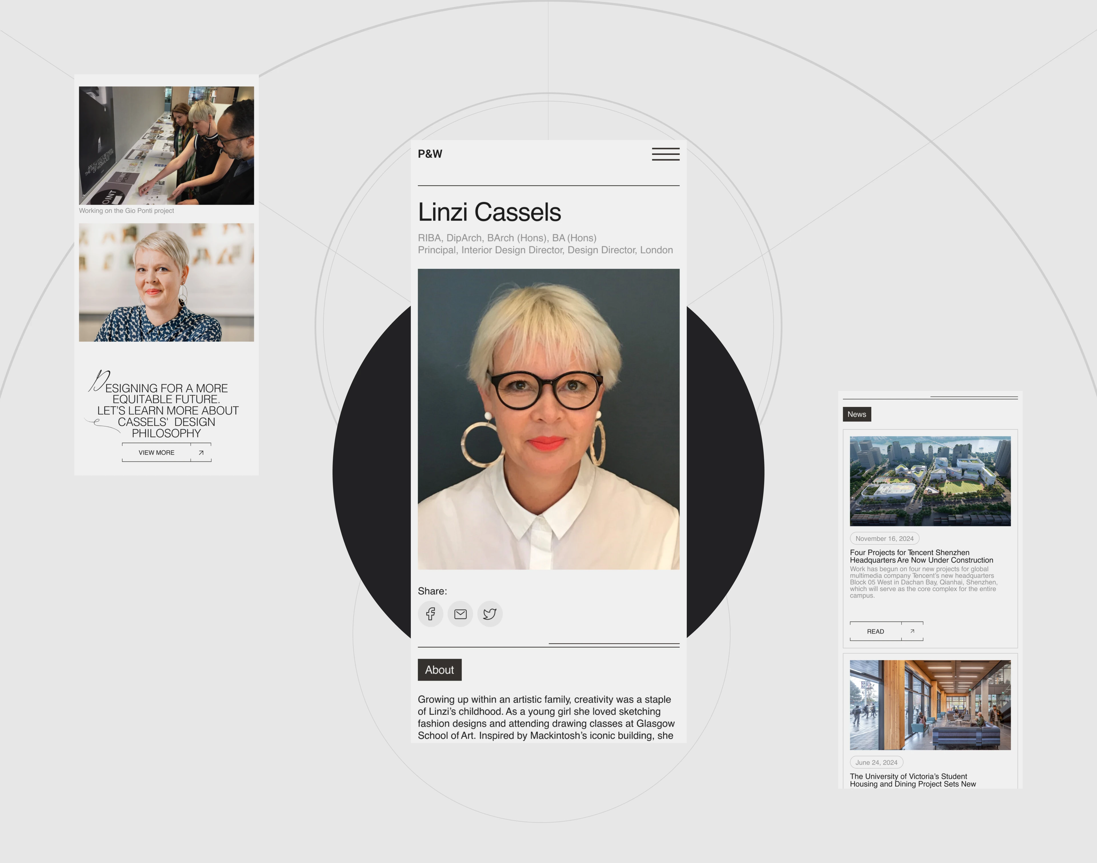1097x863 pixels.
Task: Open the Tencent campus aerial thumbnail
Action: click(930, 481)
